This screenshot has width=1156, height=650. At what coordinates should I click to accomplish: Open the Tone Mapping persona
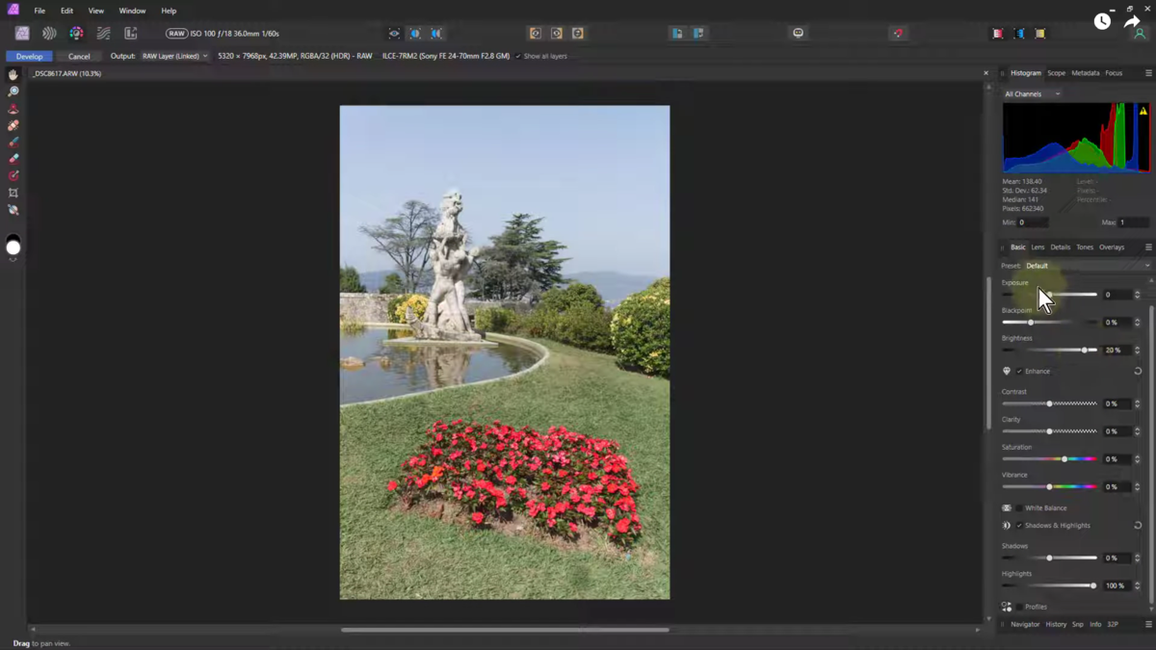(x=103, y=34)
